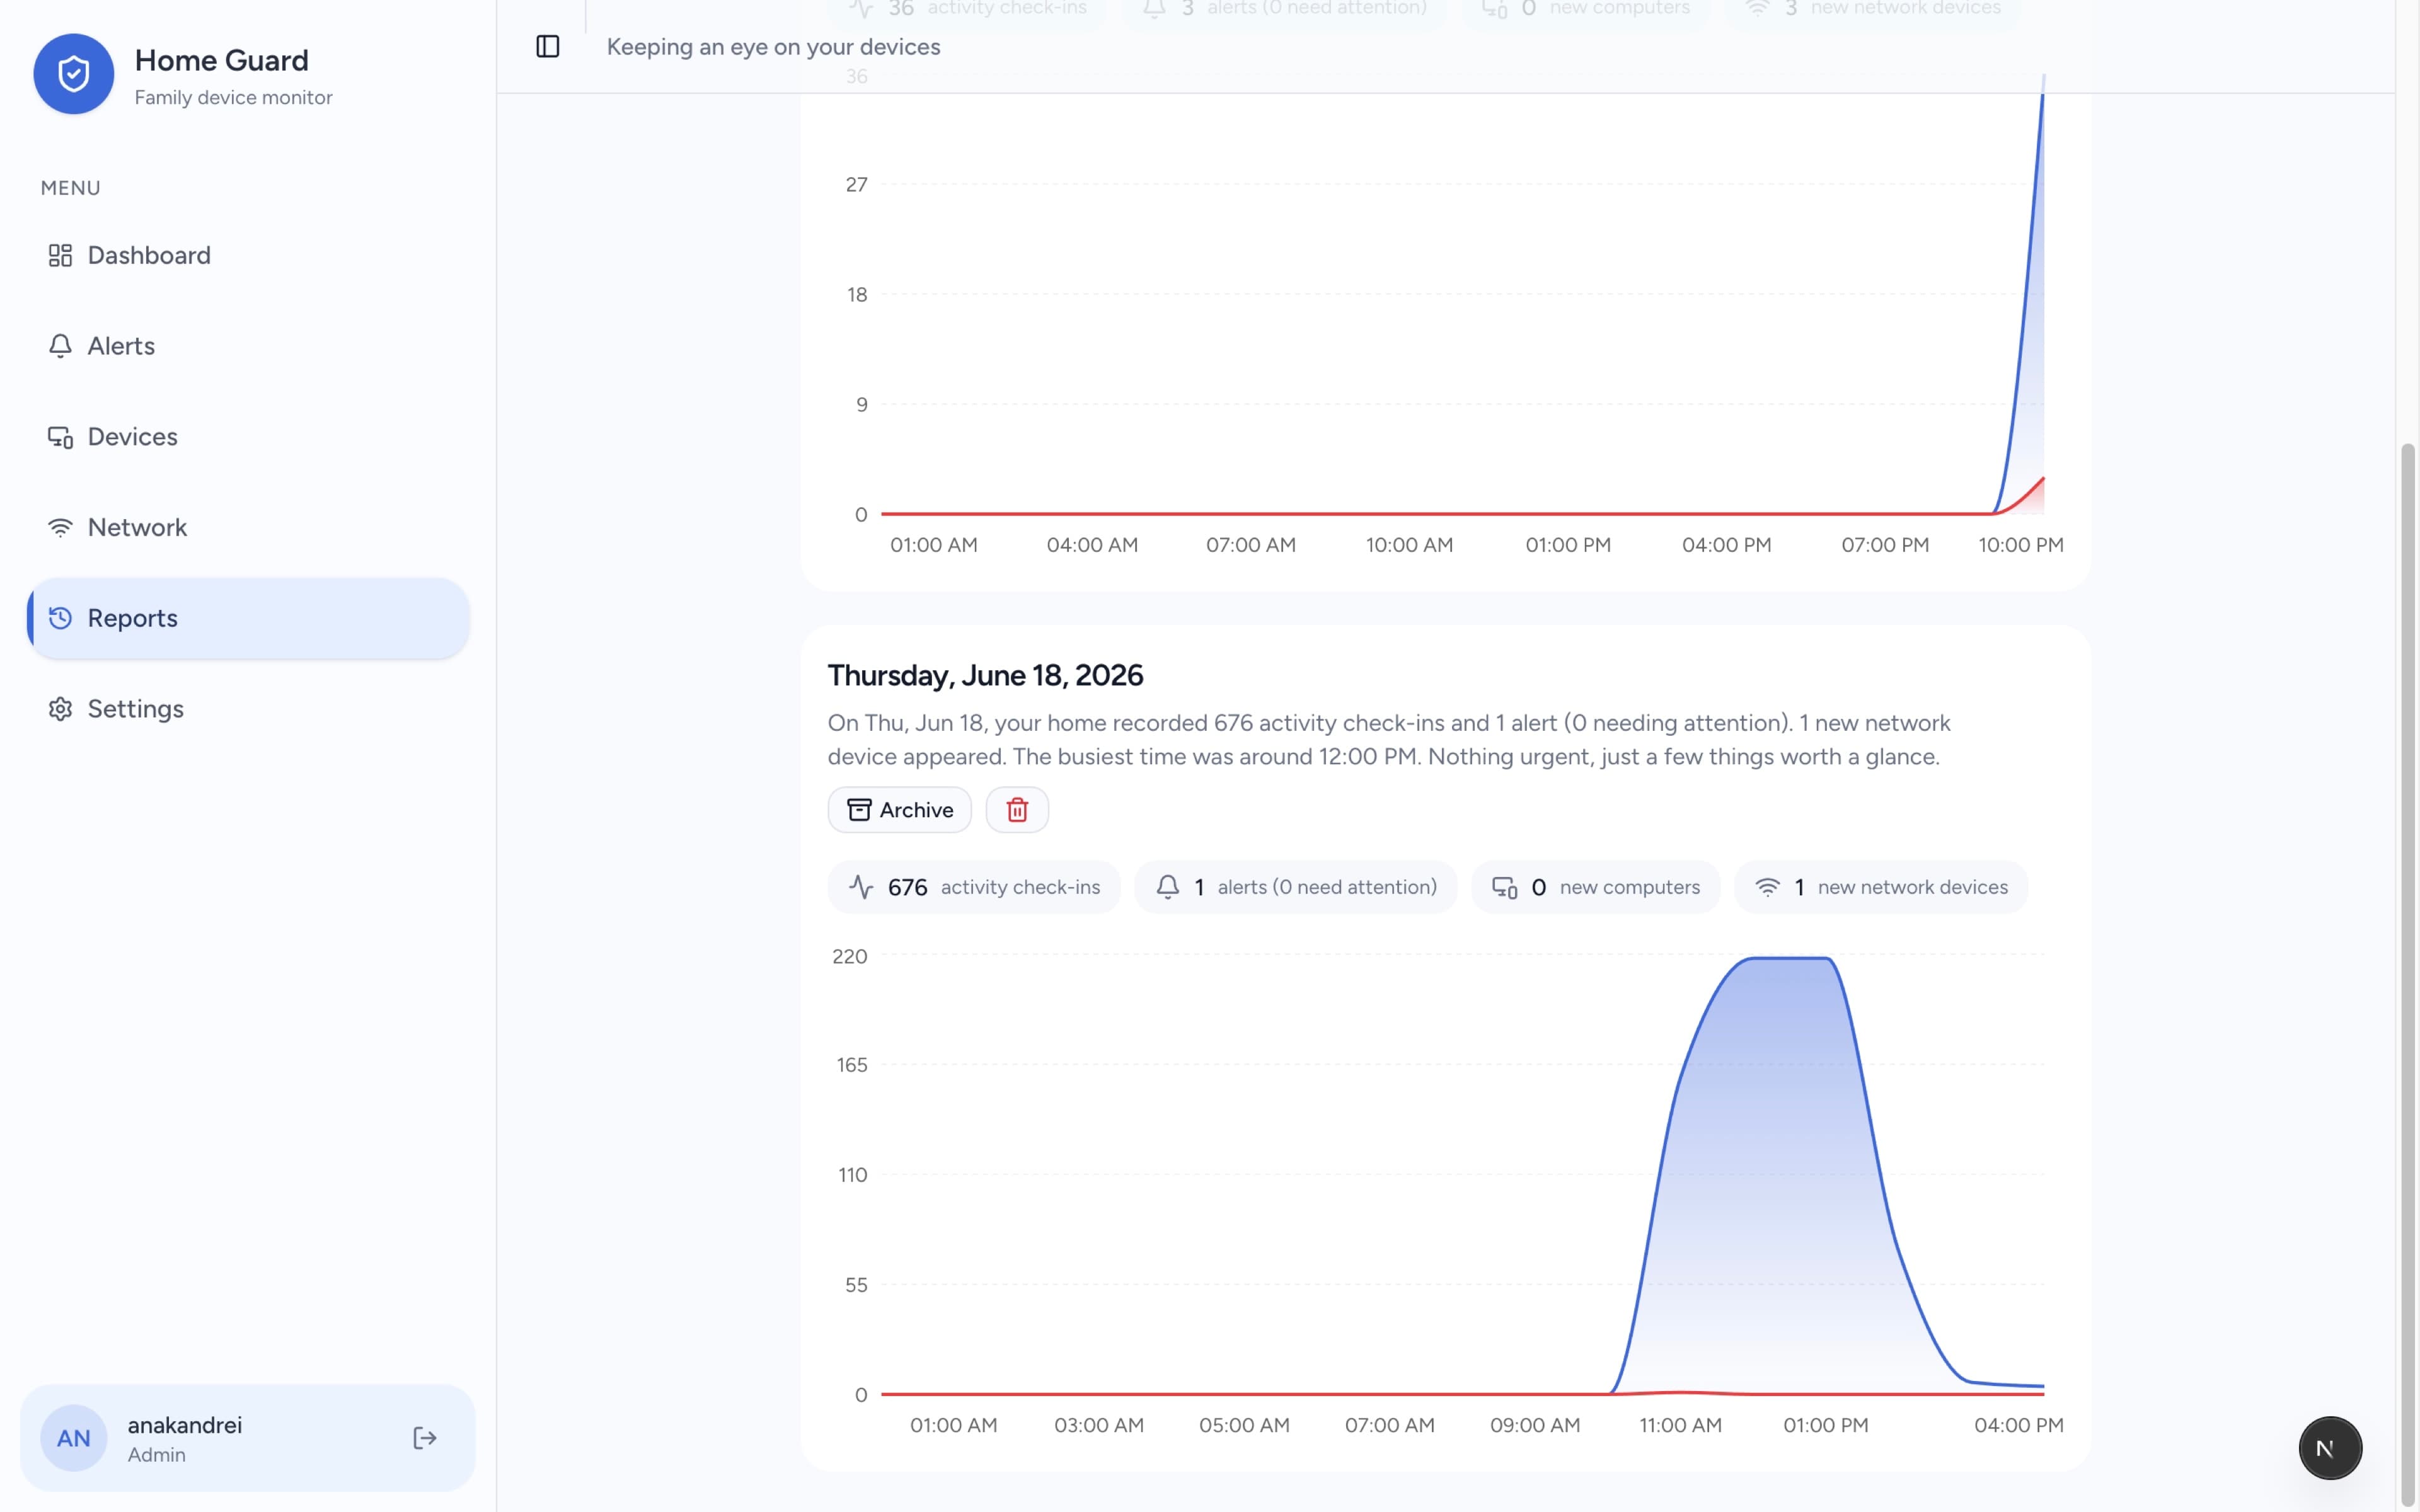
Task: Click the Home Guard shield logo
Action: point(73,74)
